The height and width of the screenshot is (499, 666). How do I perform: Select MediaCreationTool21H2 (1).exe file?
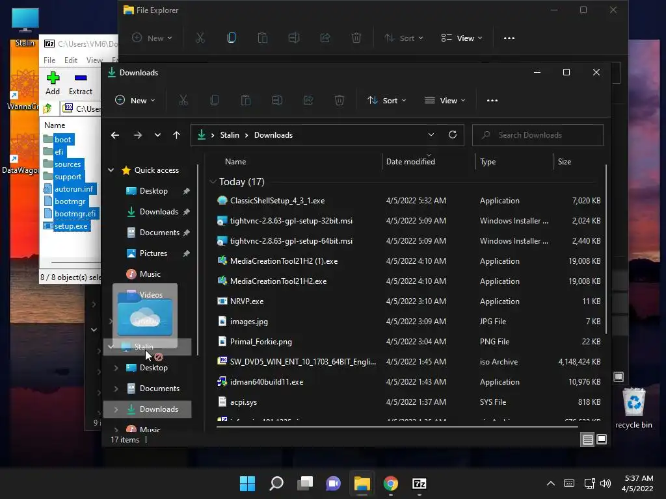point(284,261)
